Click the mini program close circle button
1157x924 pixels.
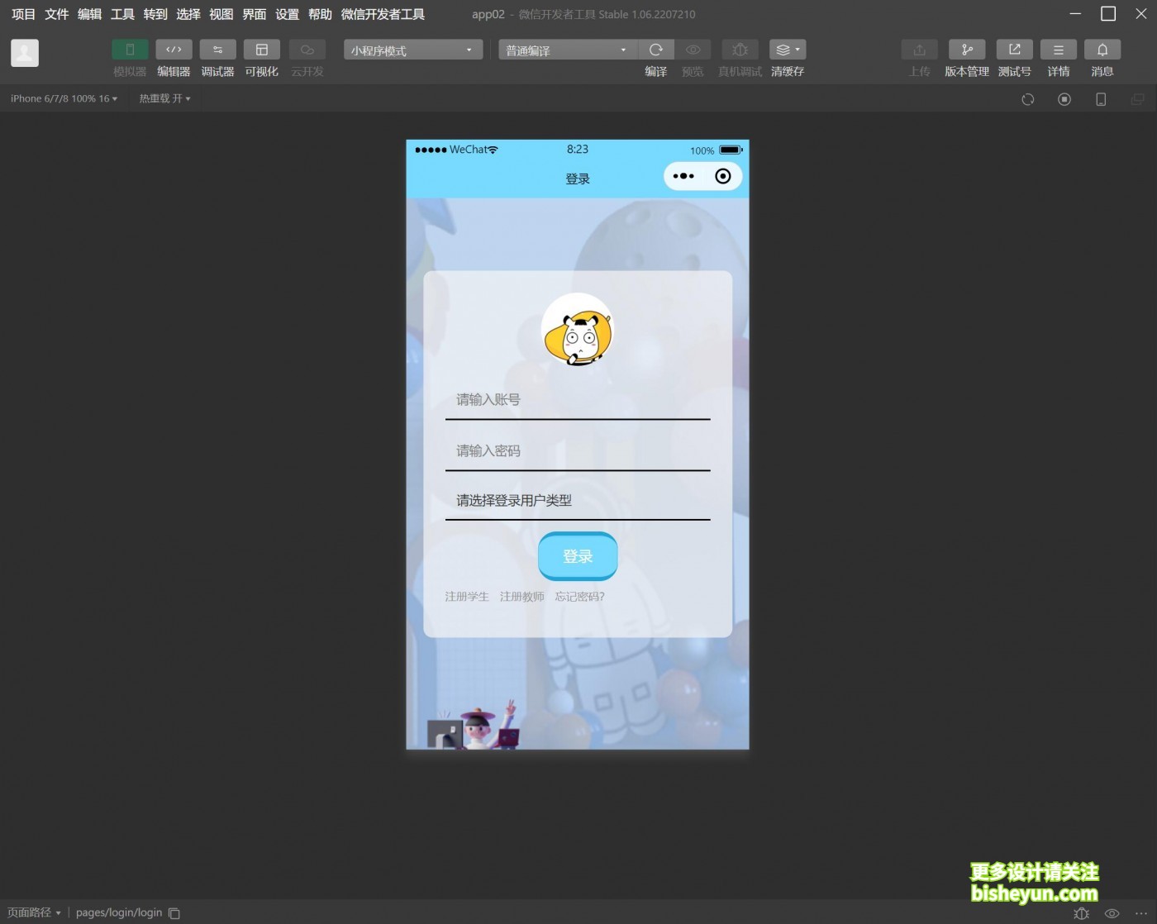point(723,176)
